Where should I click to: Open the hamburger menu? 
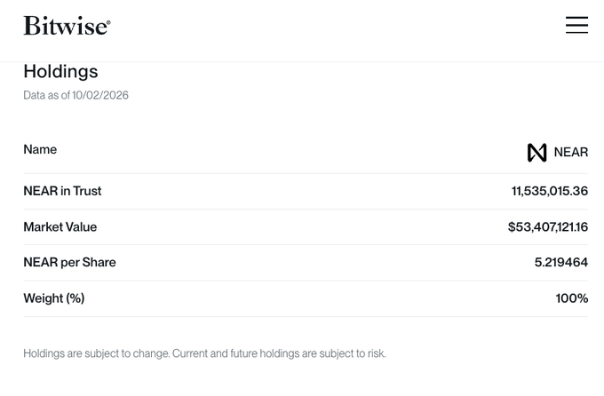click(x=576, y=25)
